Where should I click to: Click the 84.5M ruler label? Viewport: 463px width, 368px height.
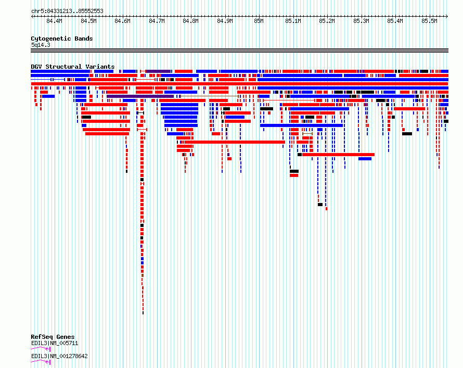click(88, 21)
